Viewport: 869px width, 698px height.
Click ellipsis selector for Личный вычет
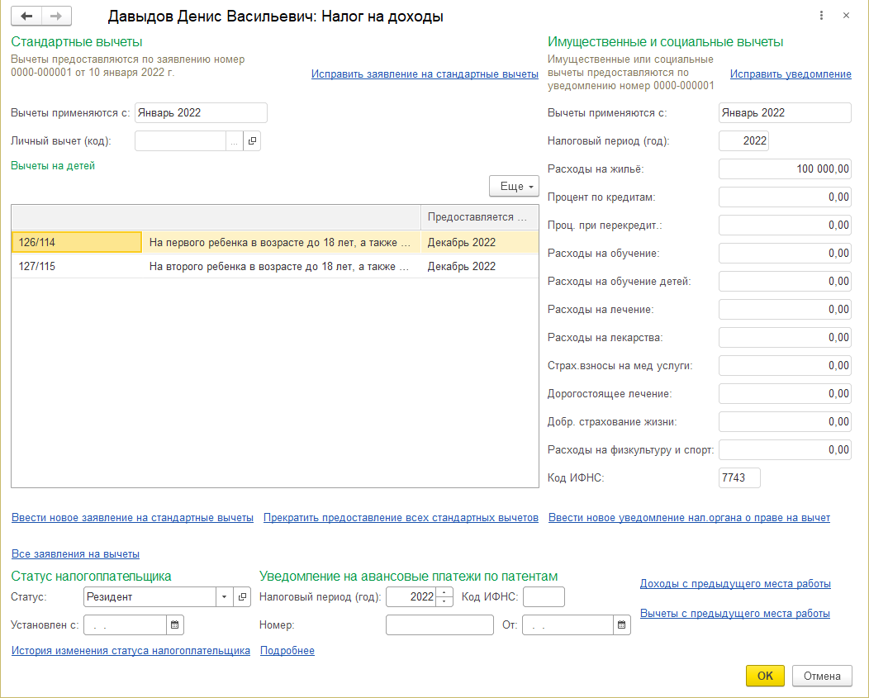click(x=235, y=141)
